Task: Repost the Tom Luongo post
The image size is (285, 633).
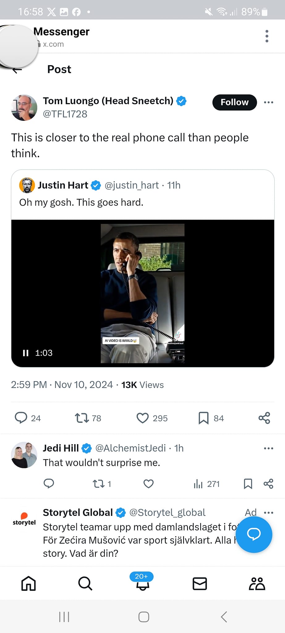Action: (82, 418)
